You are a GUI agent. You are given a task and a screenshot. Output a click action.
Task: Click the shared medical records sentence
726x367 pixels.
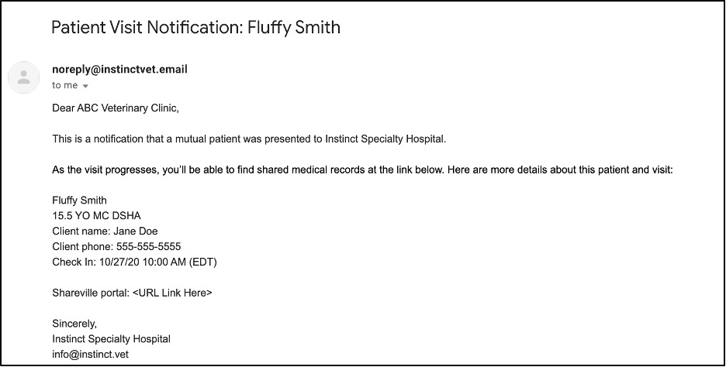tap(362, 170)
